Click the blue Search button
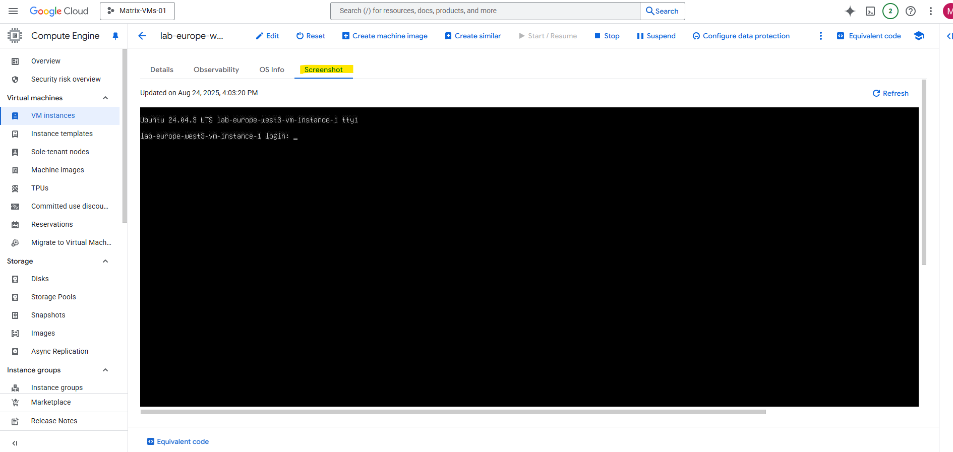 (663, 11)
